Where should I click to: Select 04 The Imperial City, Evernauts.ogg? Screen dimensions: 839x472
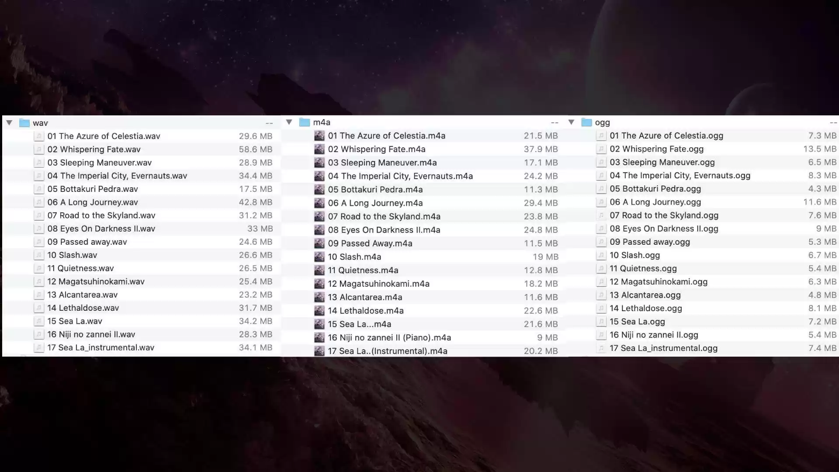coord(680,176)
